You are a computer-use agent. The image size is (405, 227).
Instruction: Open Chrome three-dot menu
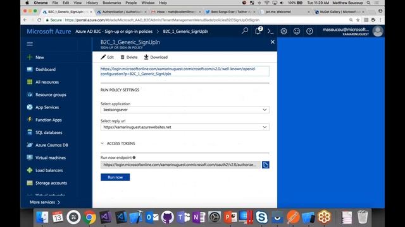coord(380,20)
